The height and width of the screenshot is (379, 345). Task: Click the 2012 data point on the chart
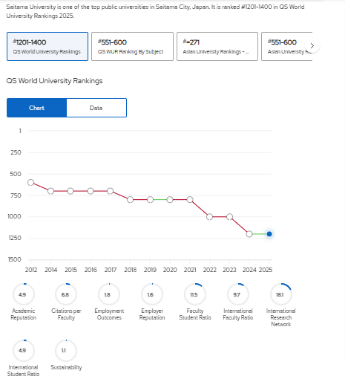pyautogui.click(x=30, y=183)
